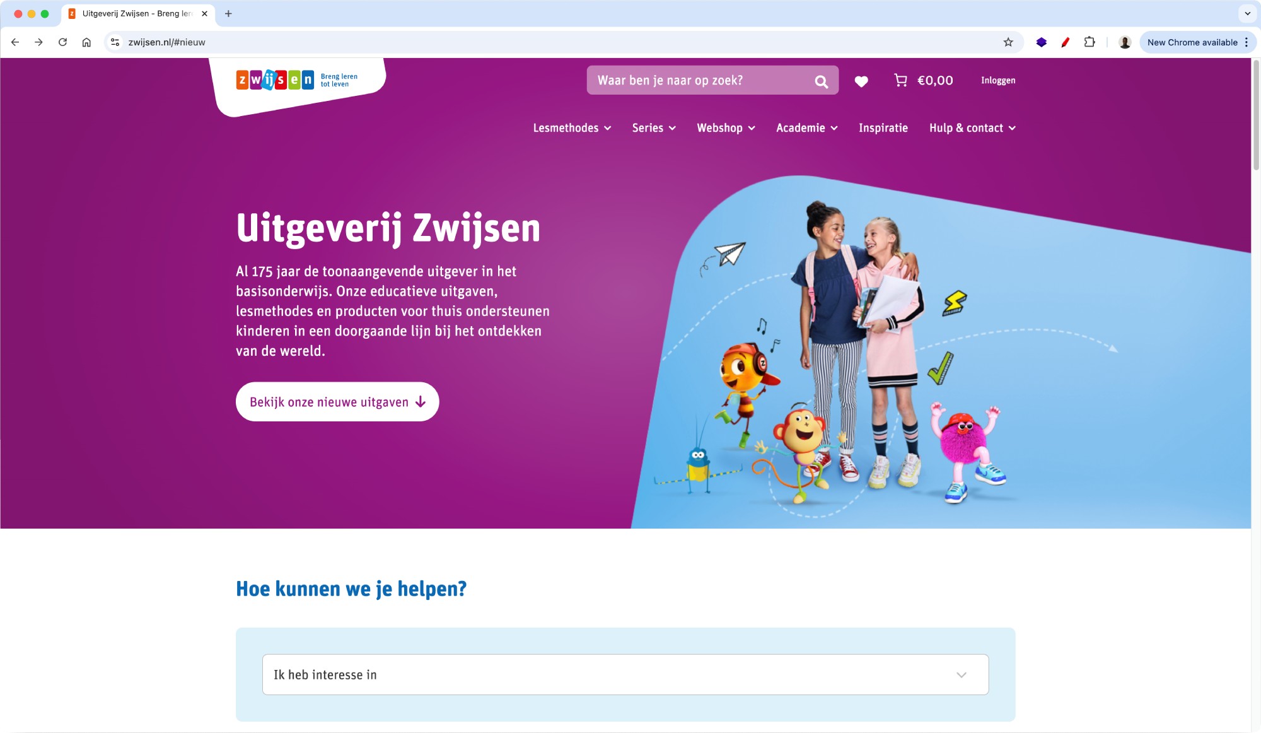Screen dimensions: 1261x733
Task: Click the Zwijsen logo
Action: pos(275,80)
